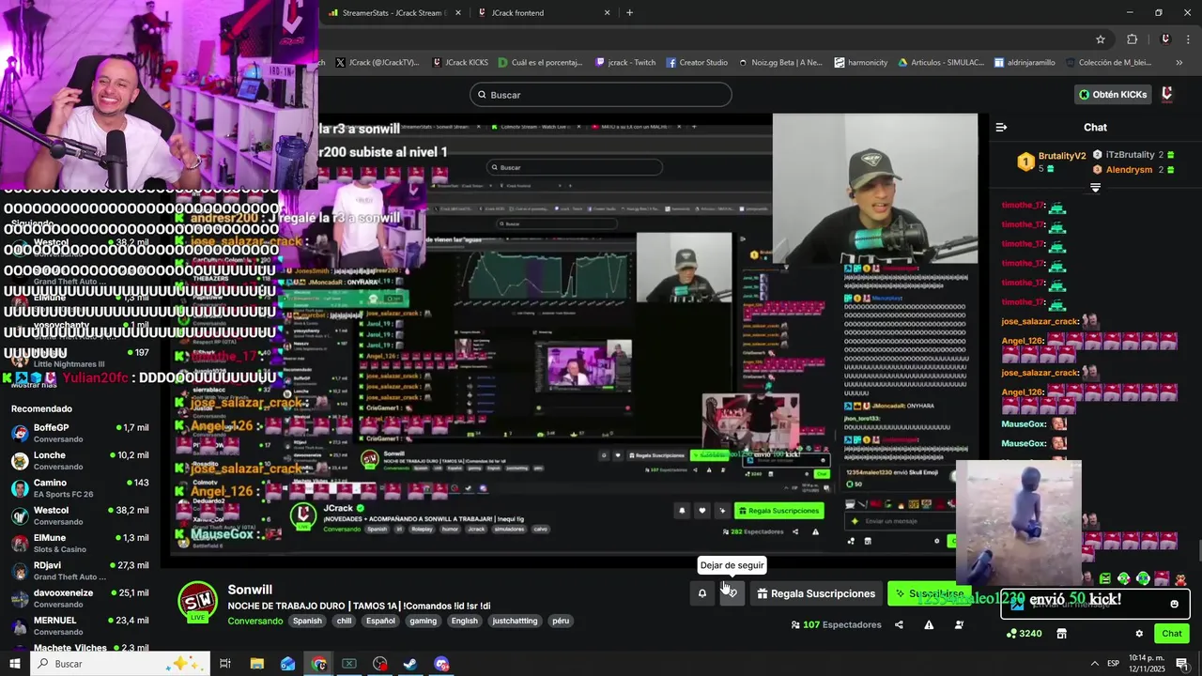
Task: Show more bookmarks chevron
Action: pos(1179,63)
